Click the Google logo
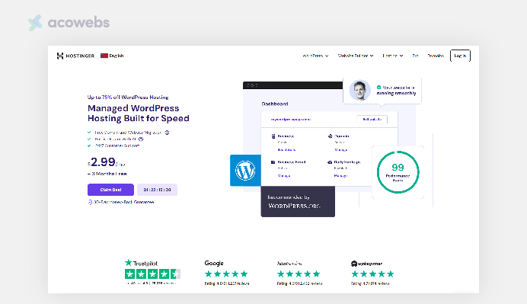The image size is (527, 304). pos(214,263)
